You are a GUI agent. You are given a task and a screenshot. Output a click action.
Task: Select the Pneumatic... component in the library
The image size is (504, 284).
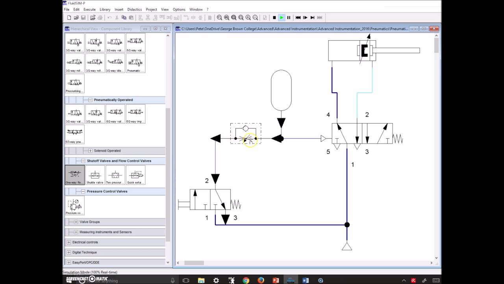(x=135, y=63)
